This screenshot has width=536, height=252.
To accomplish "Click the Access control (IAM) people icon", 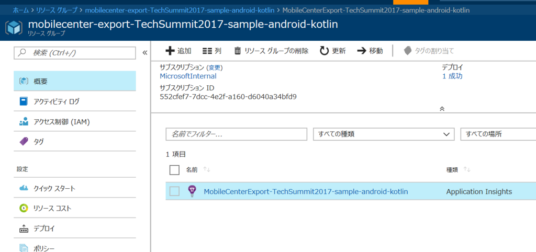I will tap(24, 122).
